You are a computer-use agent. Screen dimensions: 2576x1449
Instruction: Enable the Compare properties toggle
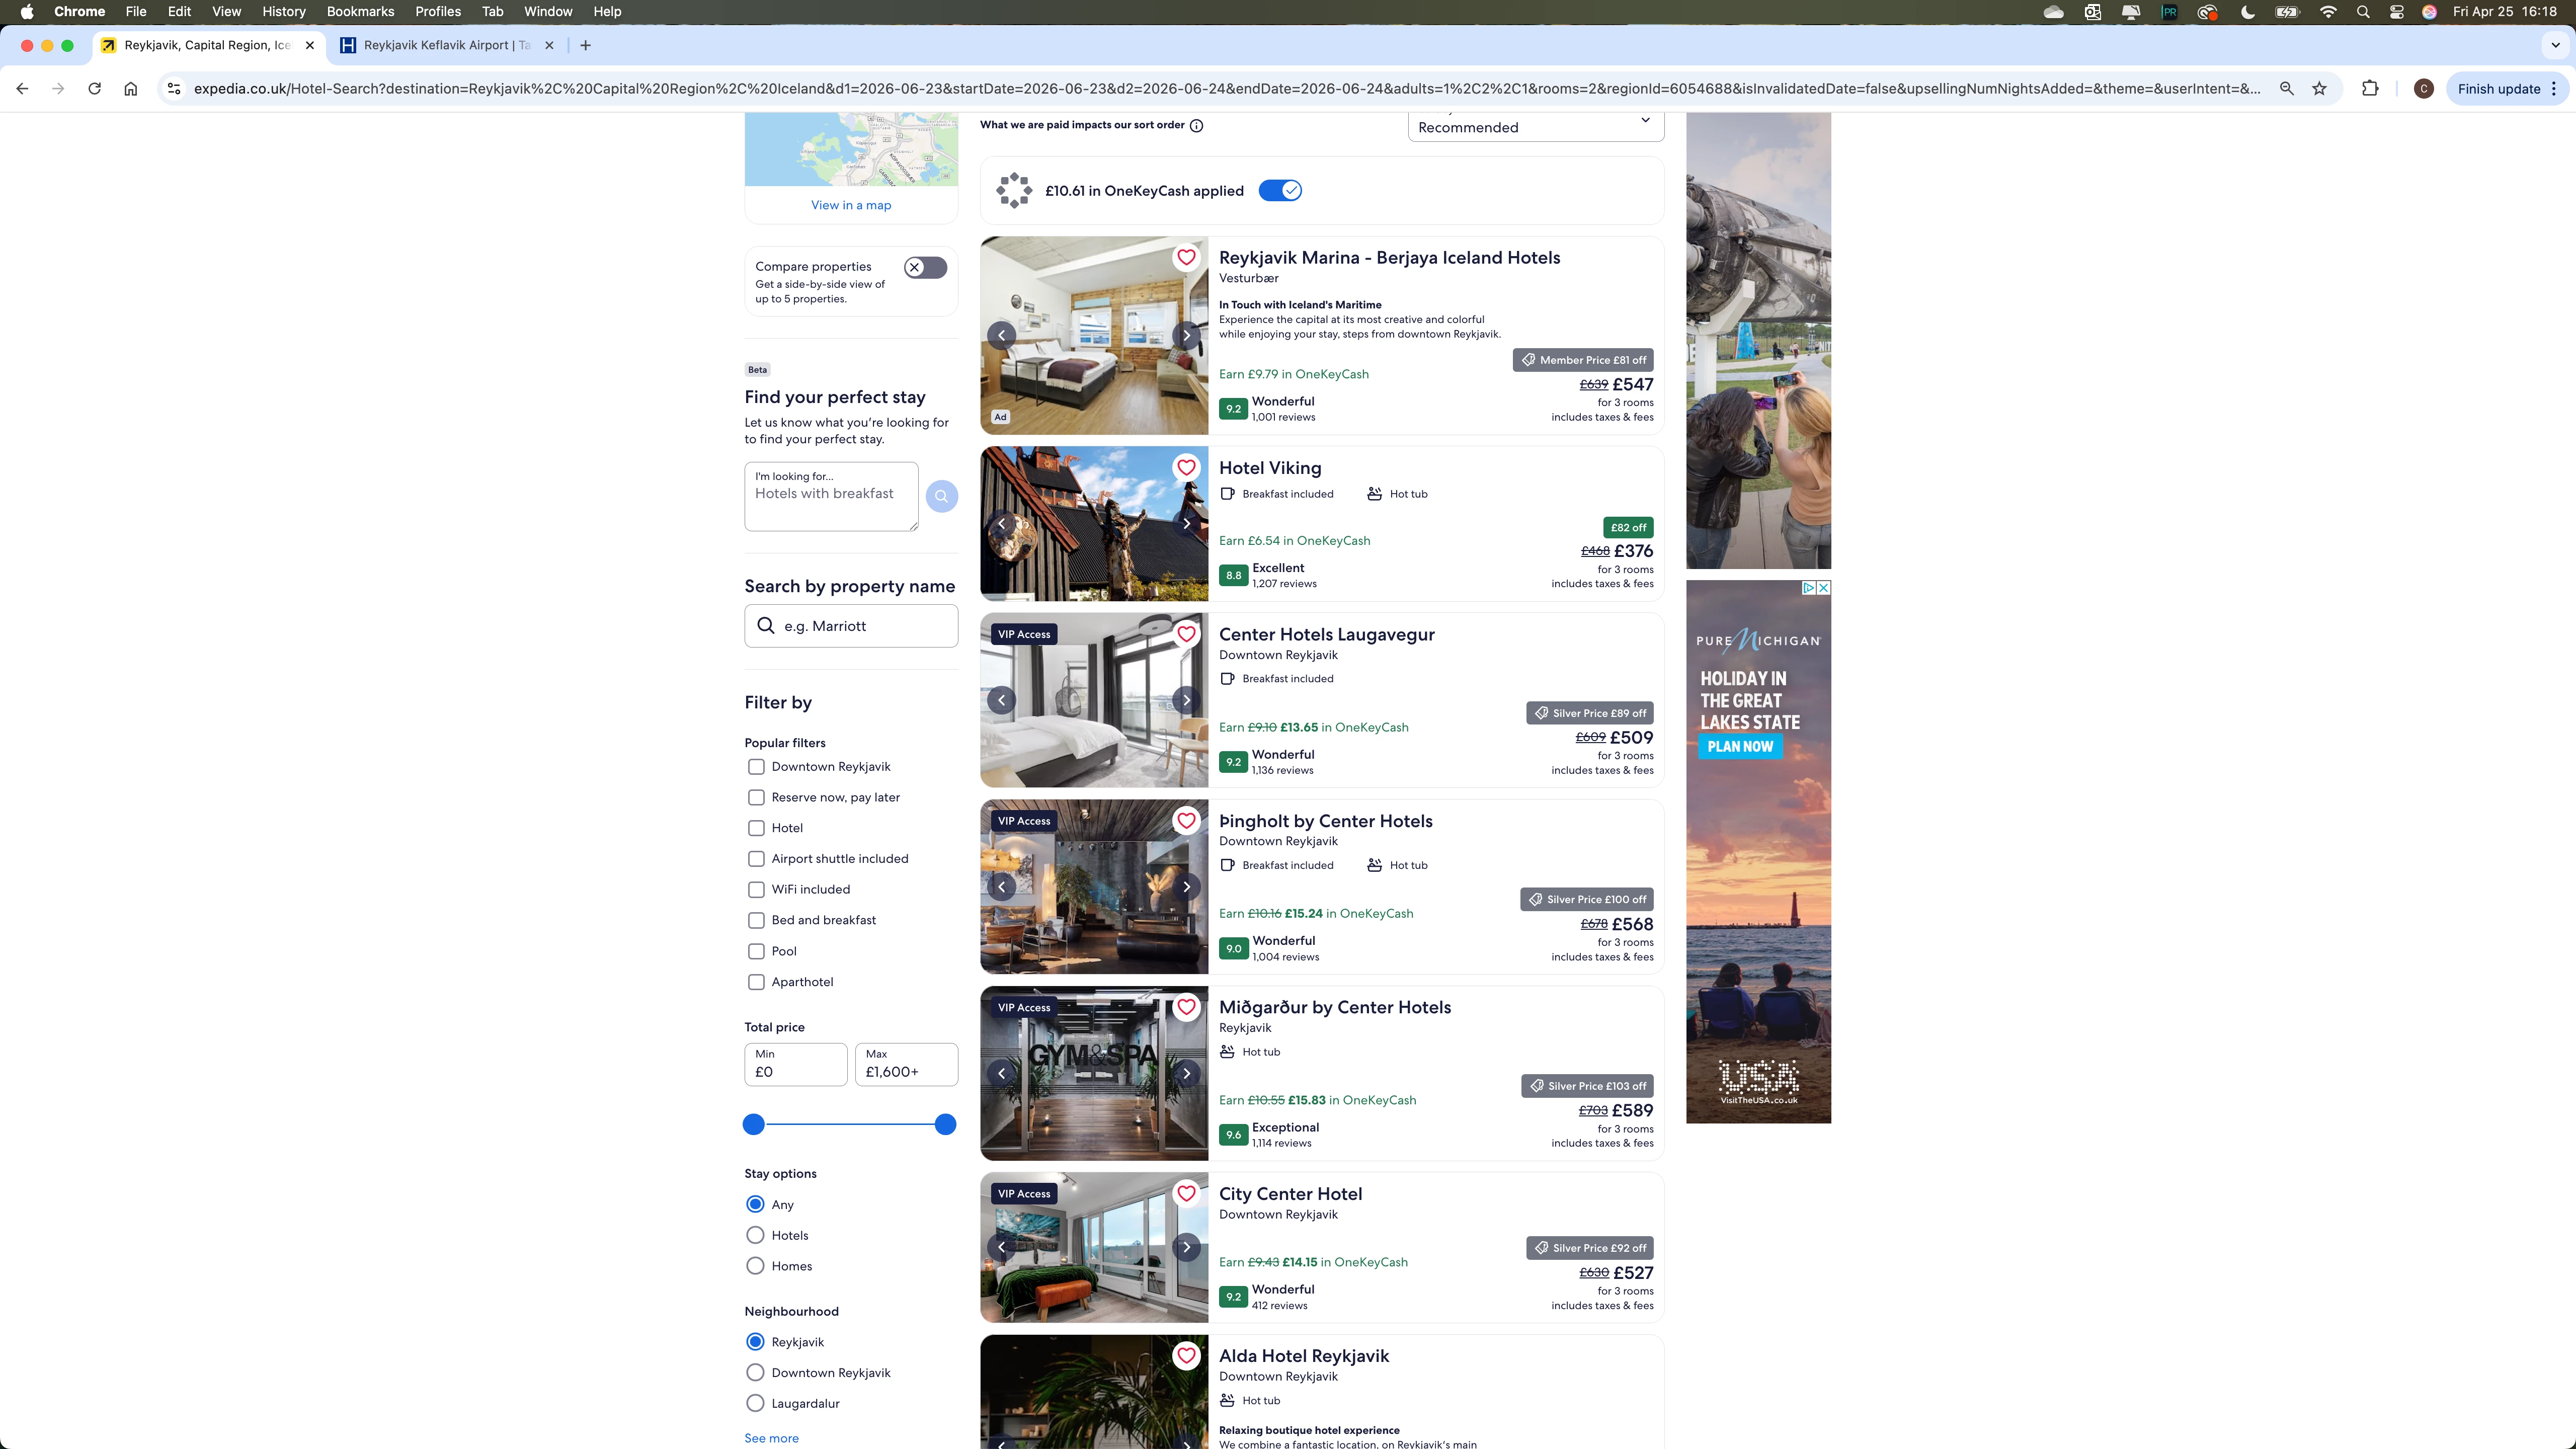coord(925,267)
